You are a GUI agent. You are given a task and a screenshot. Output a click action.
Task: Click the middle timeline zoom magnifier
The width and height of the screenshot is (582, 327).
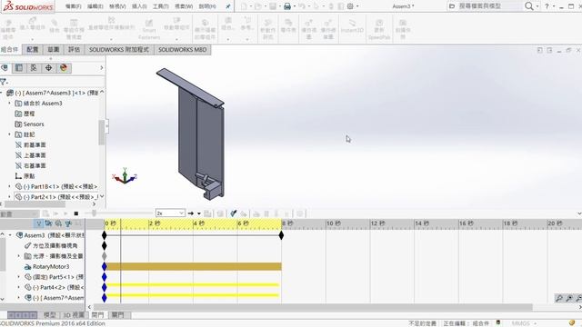point(569,298)
